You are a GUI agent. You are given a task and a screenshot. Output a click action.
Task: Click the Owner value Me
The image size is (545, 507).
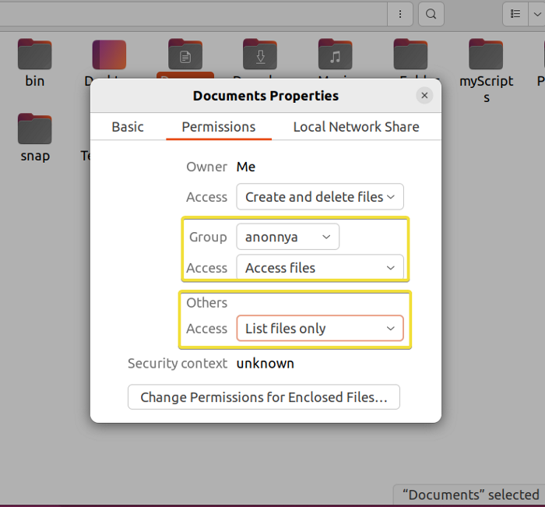(x=246, y=167)
